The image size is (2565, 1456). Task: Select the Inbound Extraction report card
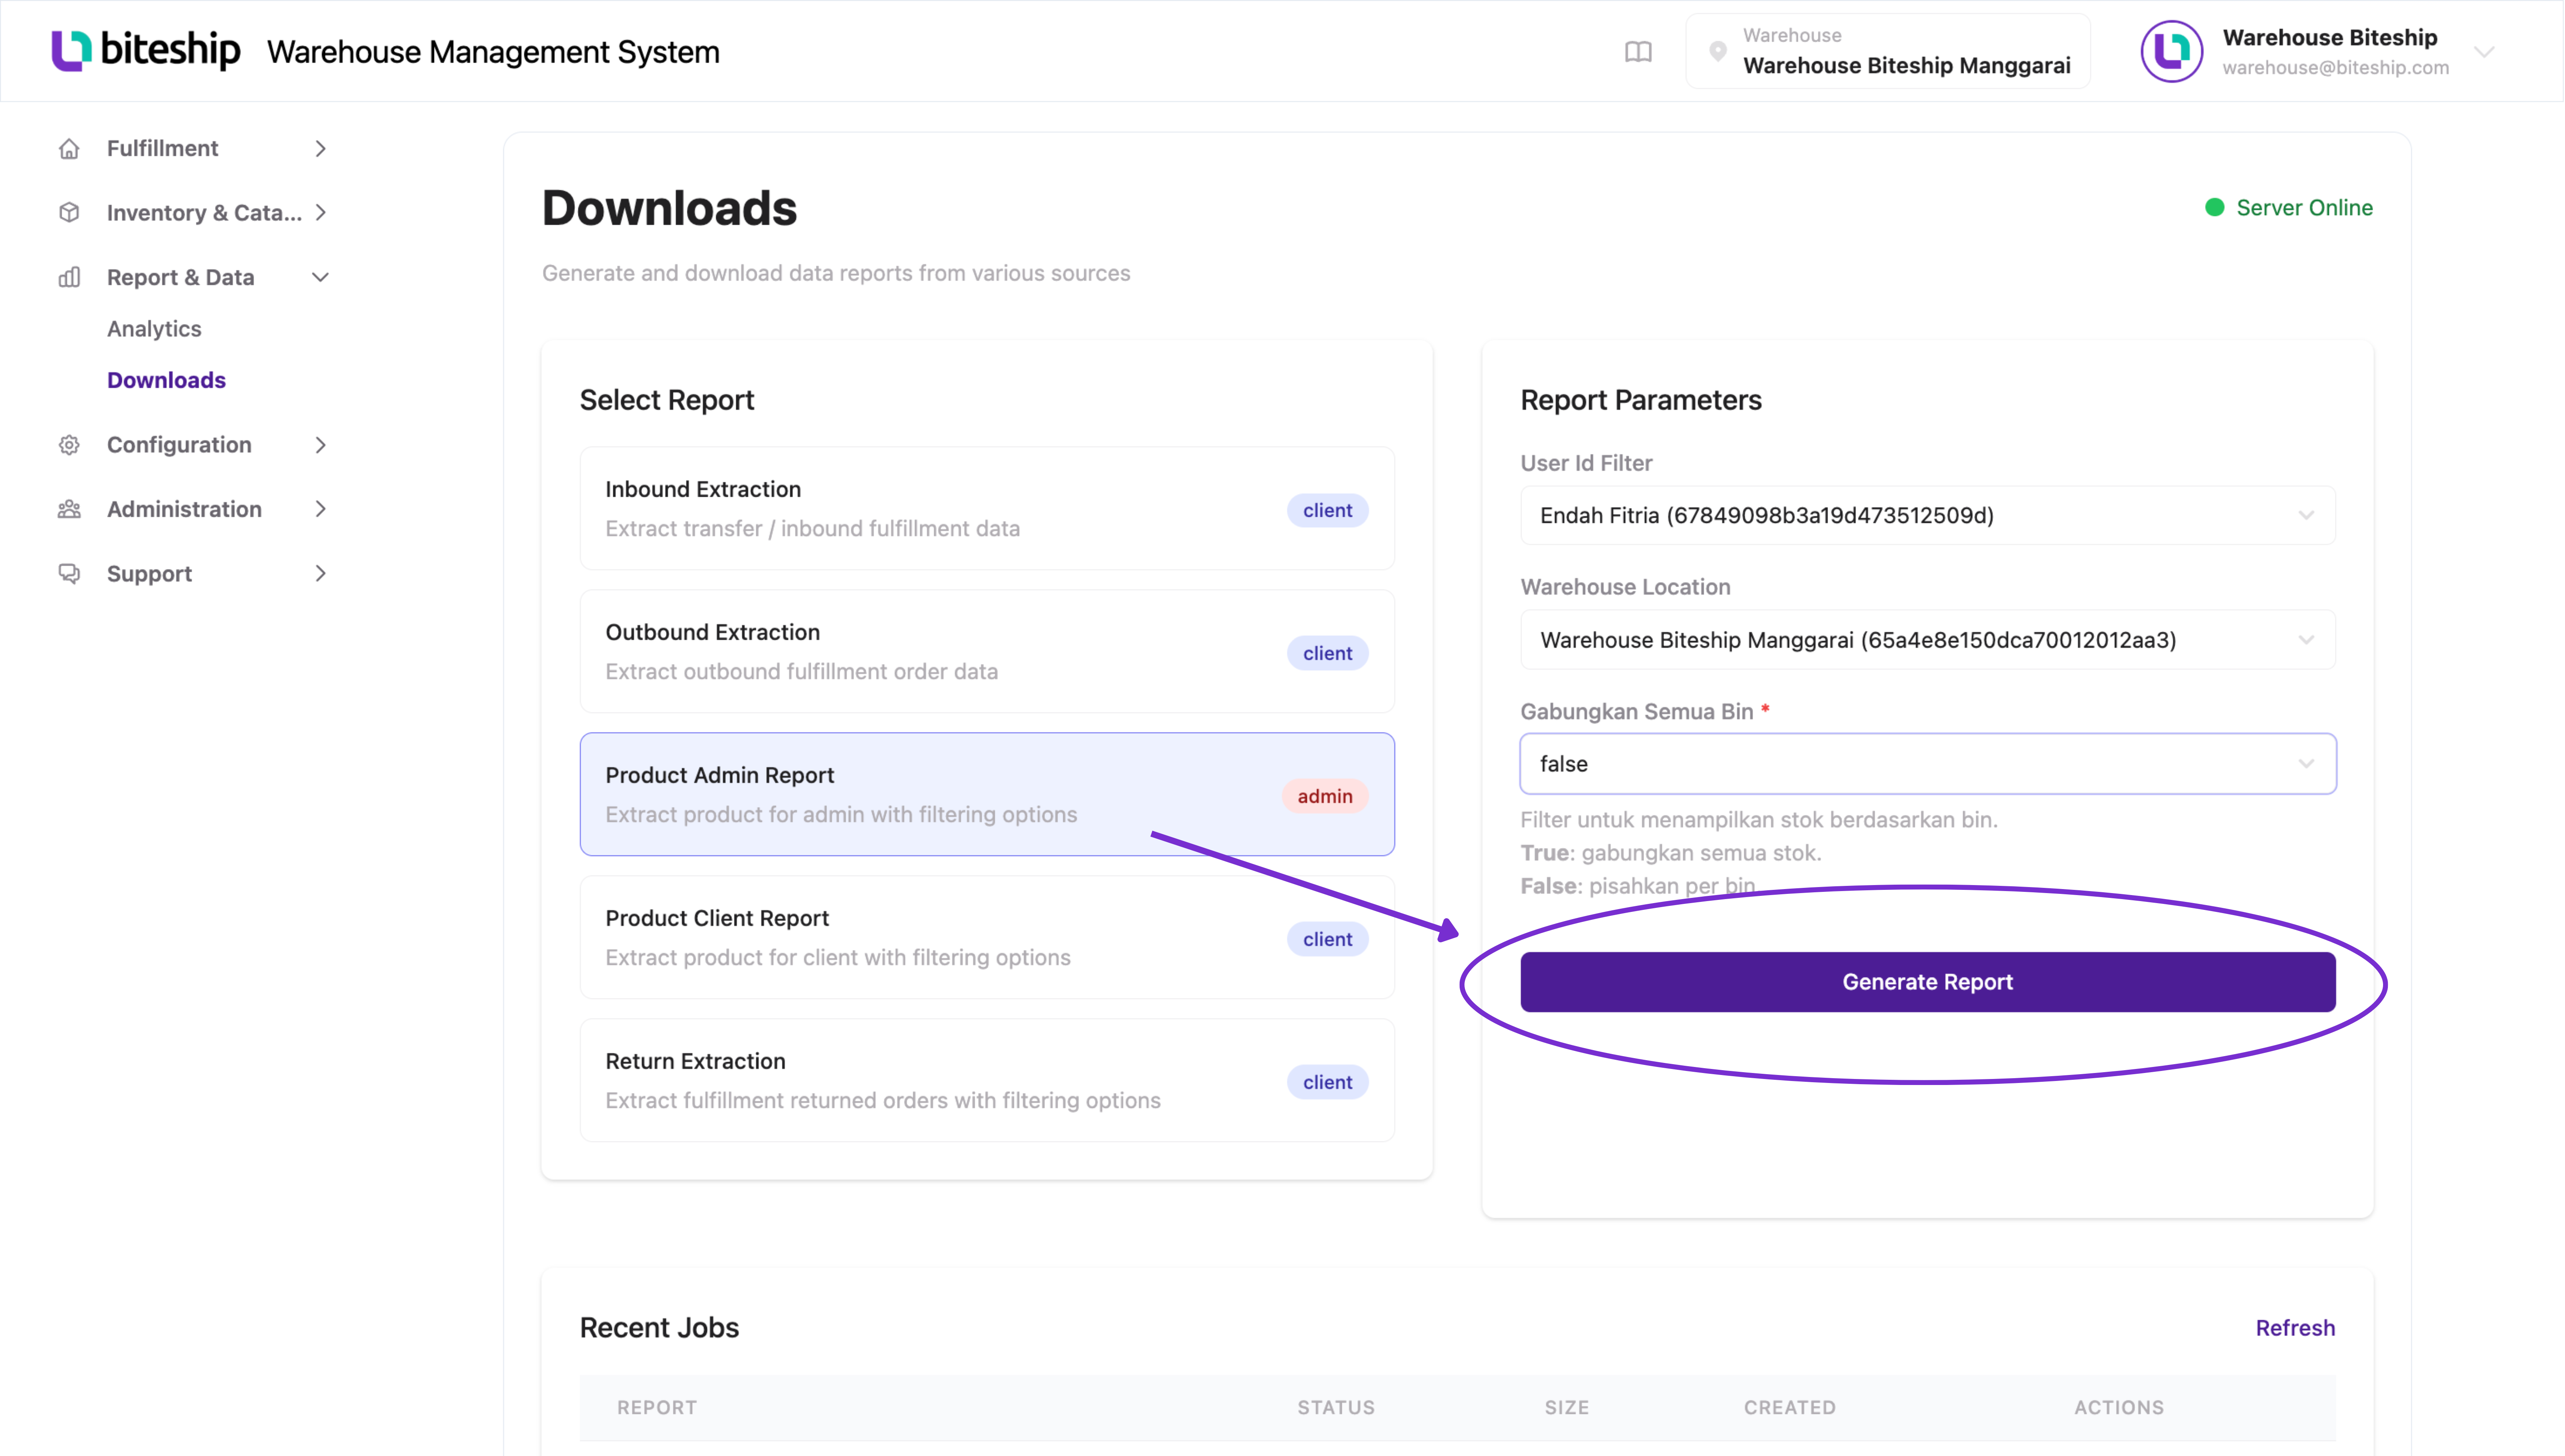click(x=987, y=508)
